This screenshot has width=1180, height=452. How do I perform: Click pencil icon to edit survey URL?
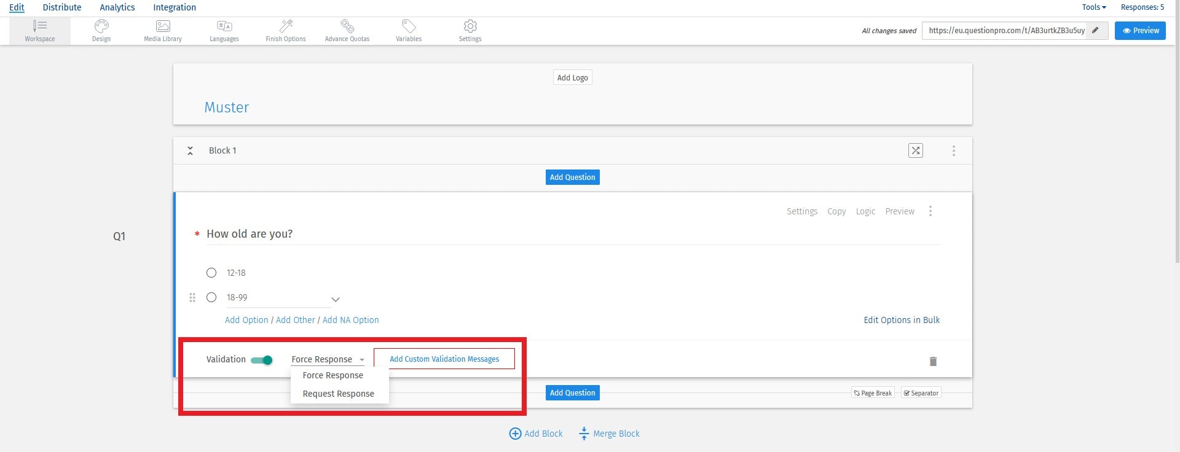coord(1095,30)
